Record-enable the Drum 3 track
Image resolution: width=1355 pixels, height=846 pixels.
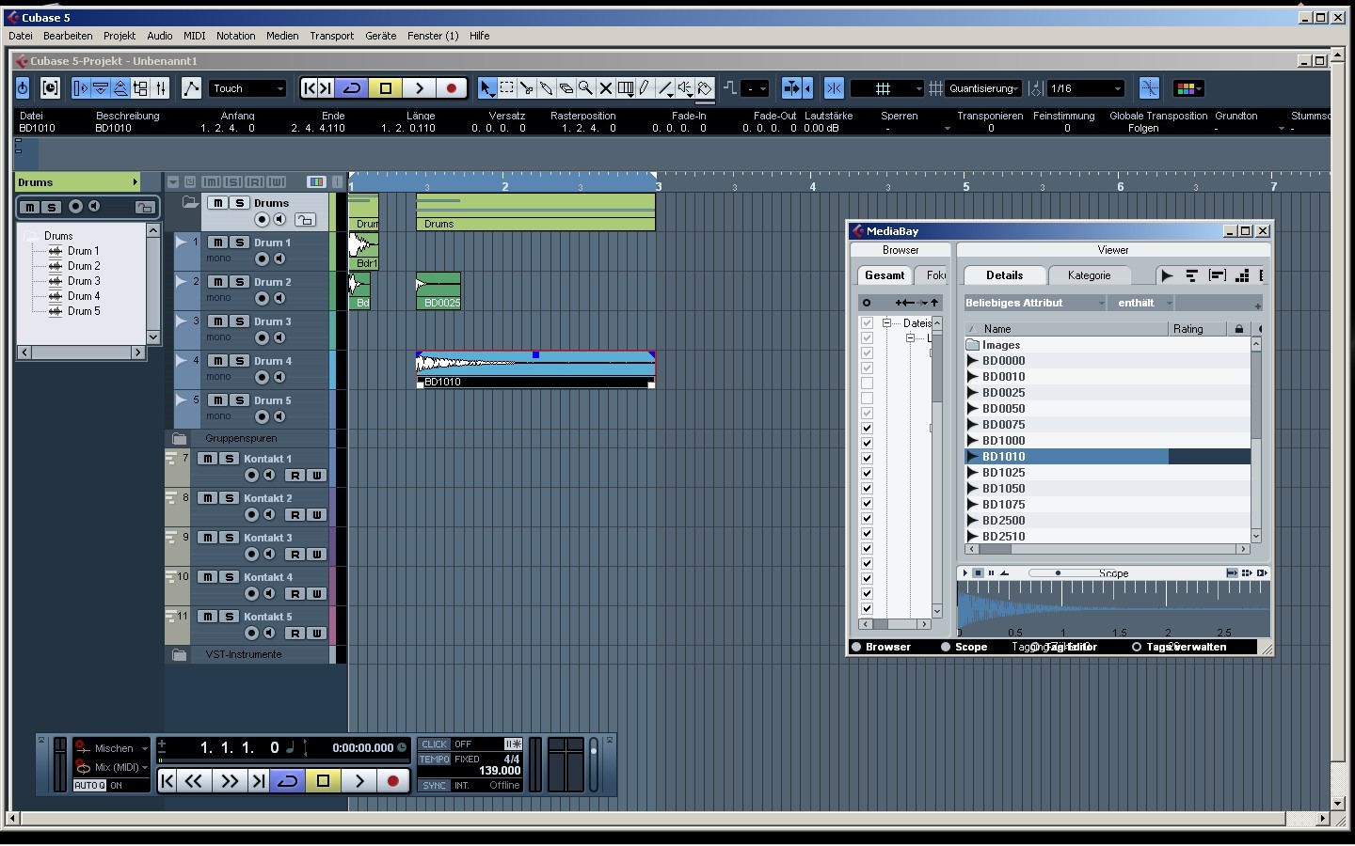(262, 337)
